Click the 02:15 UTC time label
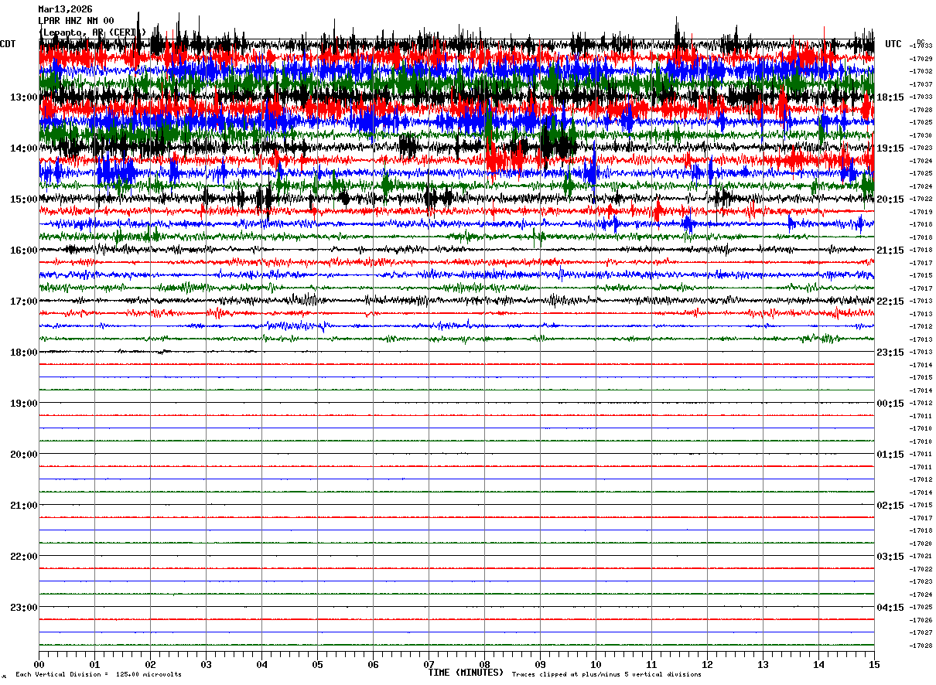The width and height of the screenshot is (936, 685). [890, 506]
